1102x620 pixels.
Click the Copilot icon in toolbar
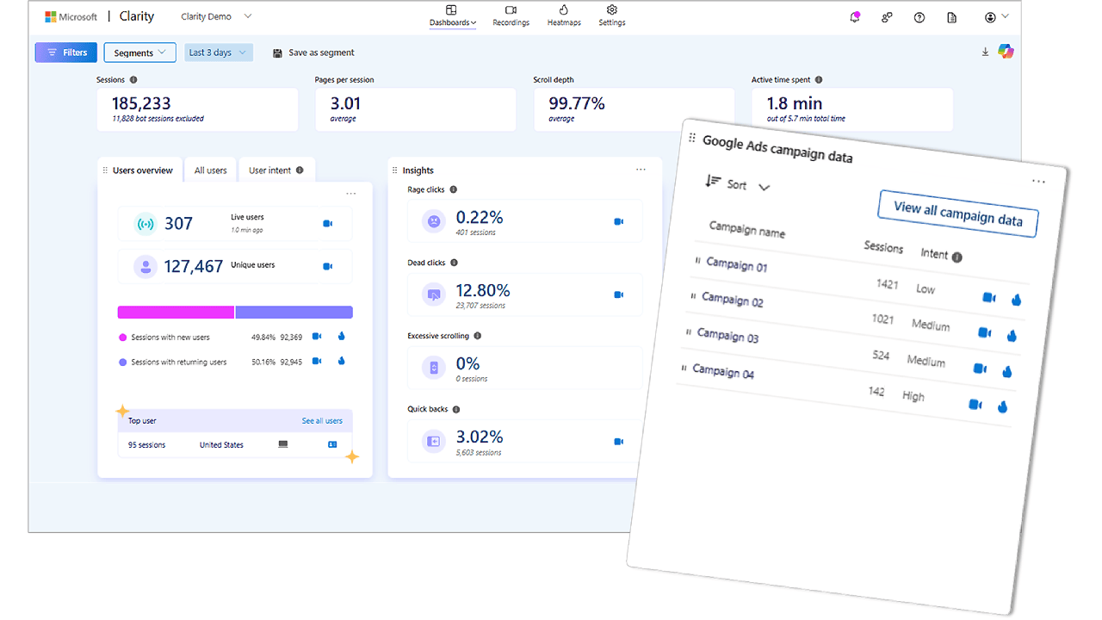coord(1006,52)
